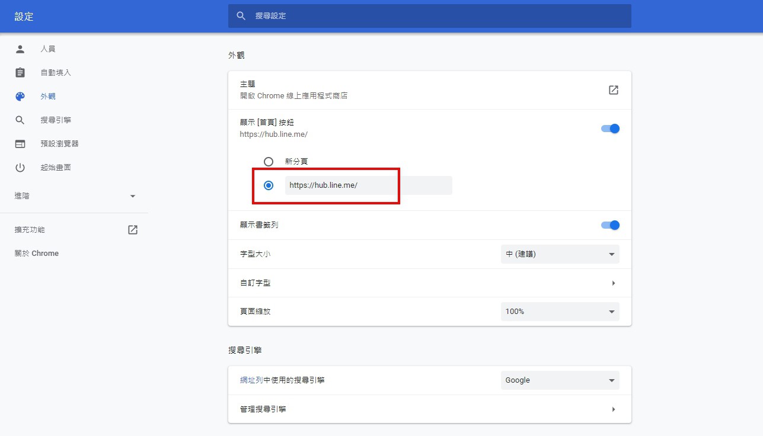Go to 自動填入 settings section
The image size is (763, 436).
(x=56, y=72)
